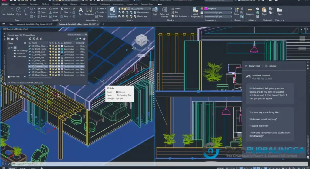Select the Arc tool
The height and width of the screenshot is (169, 310).
point(26,11)
